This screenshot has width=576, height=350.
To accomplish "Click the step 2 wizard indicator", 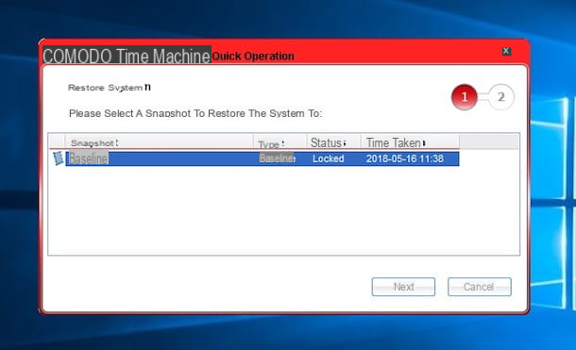I will [501, 97].
